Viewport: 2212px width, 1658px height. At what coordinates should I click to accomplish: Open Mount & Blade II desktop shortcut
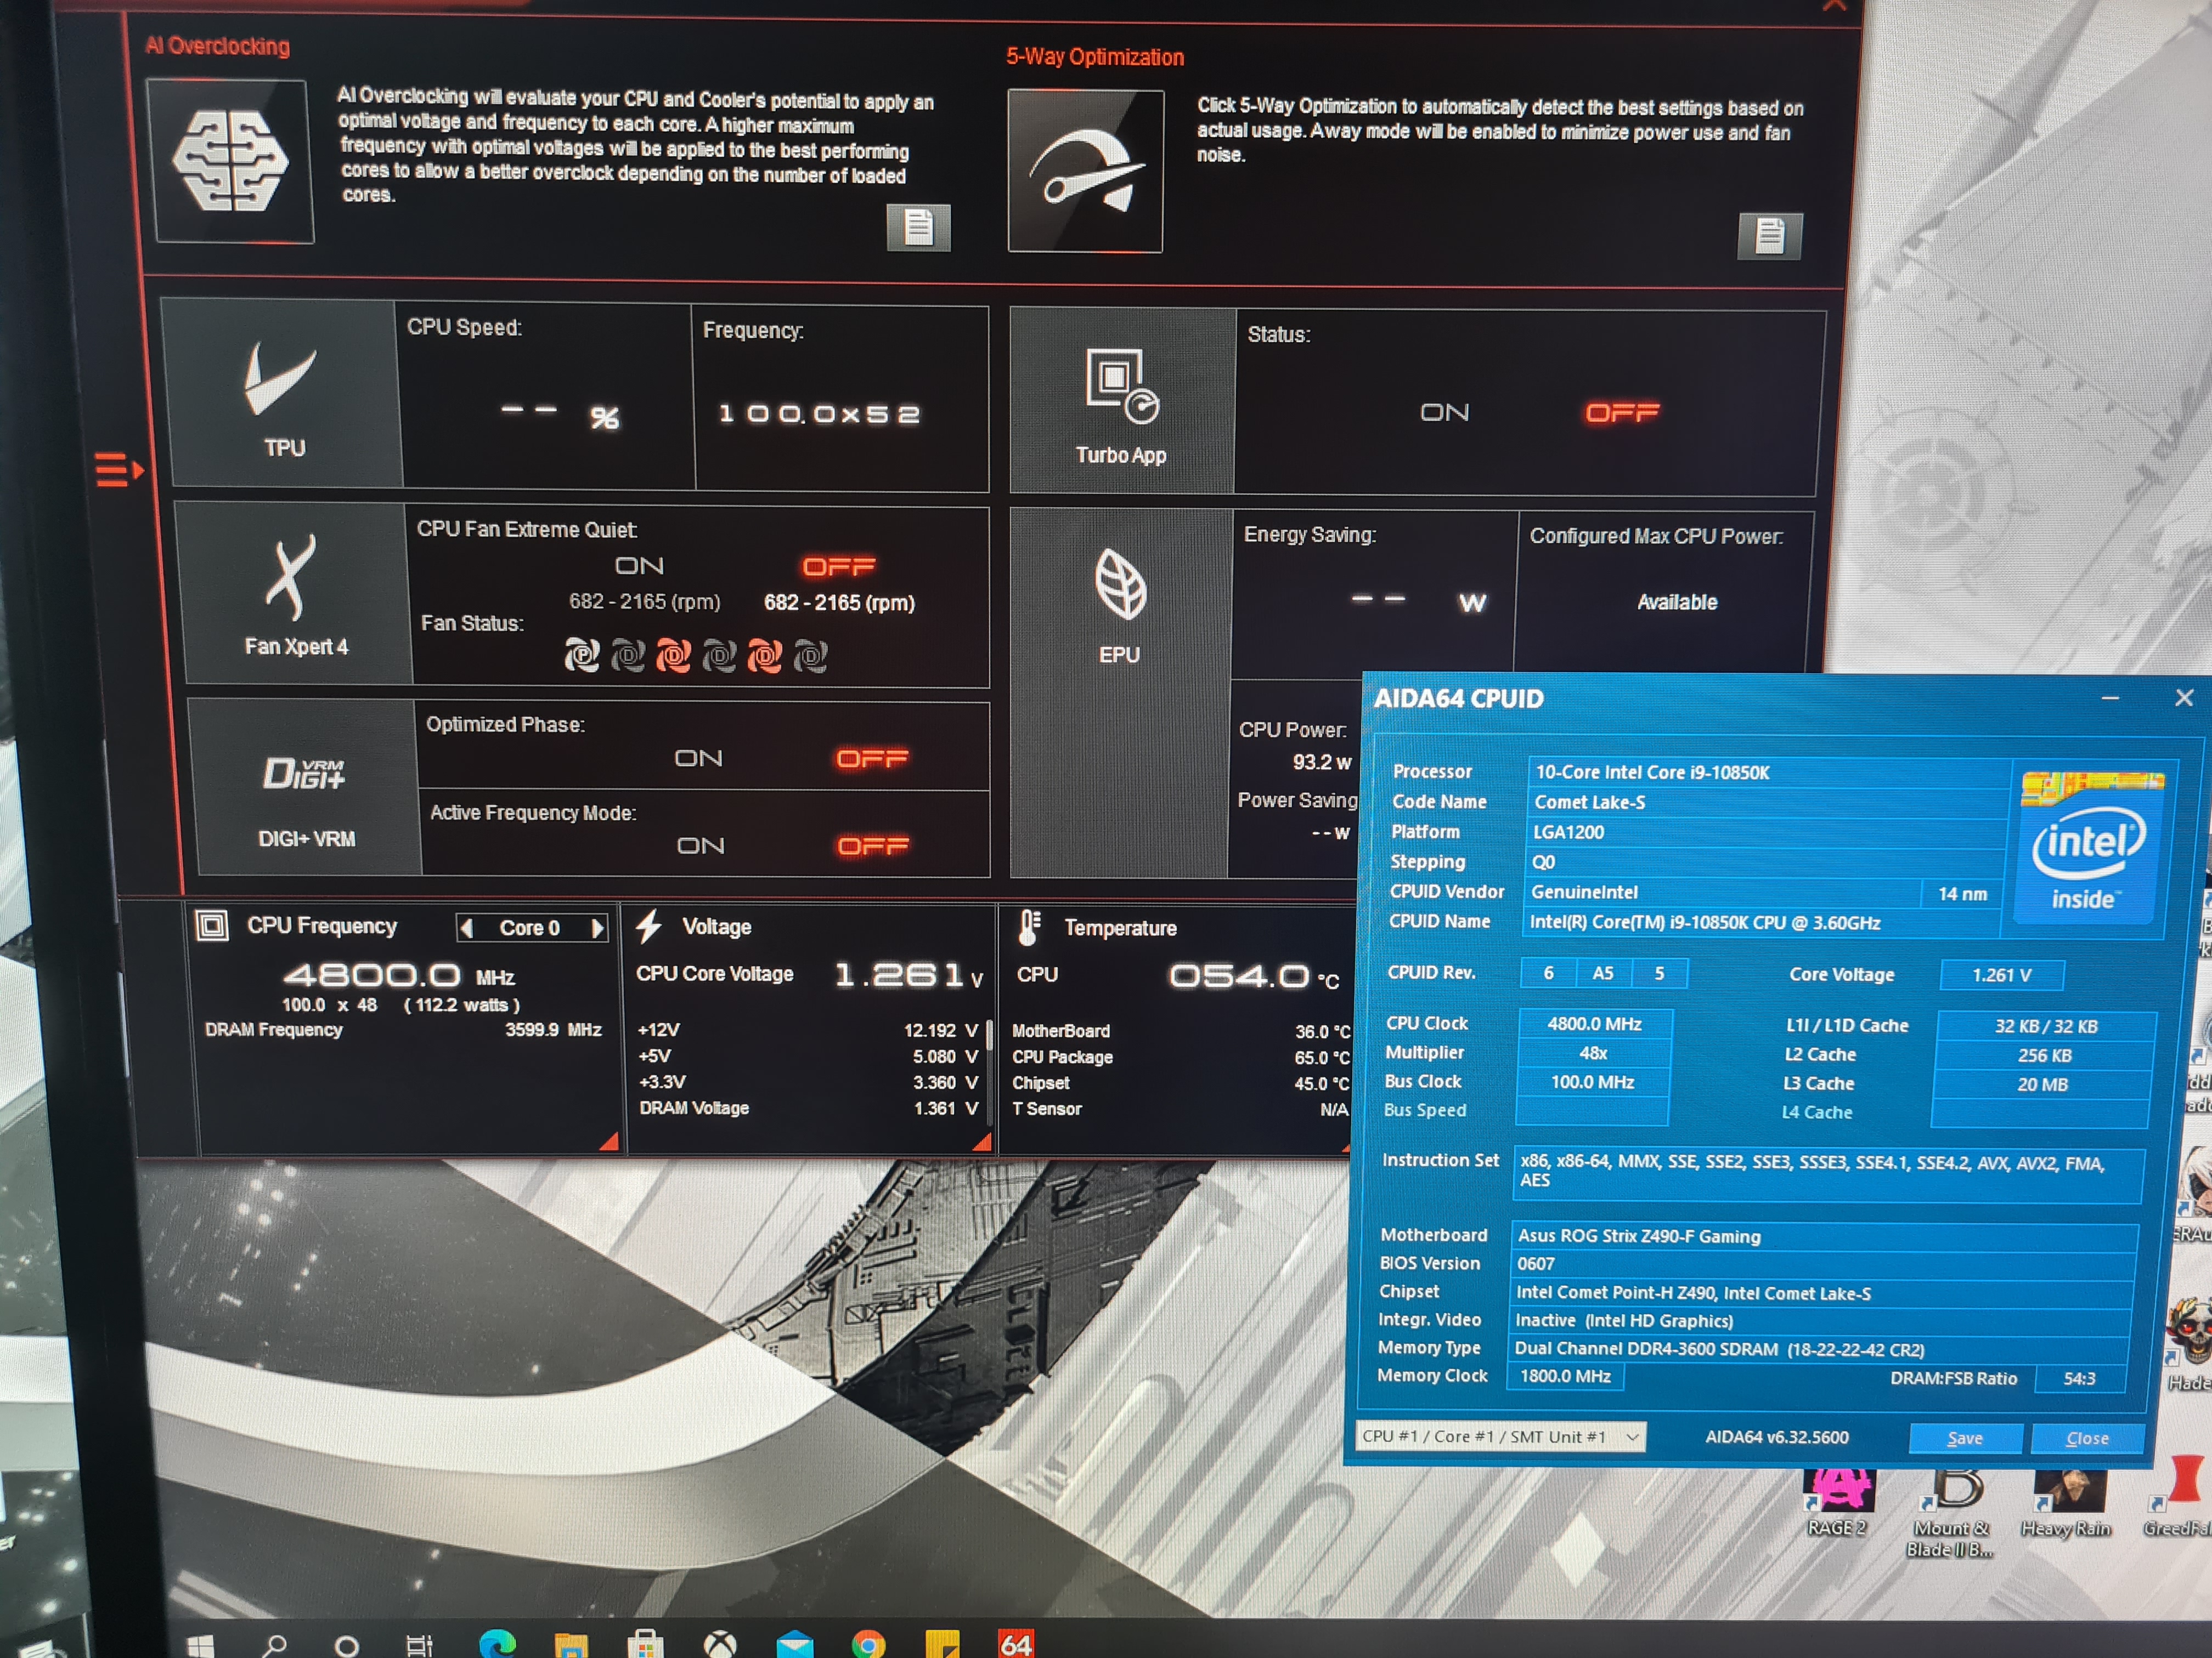coord(1950,1512)
